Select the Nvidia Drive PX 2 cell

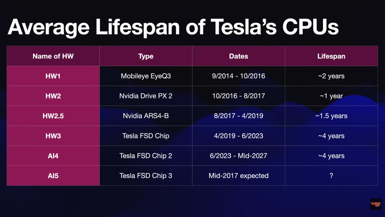tap(146, 96)
